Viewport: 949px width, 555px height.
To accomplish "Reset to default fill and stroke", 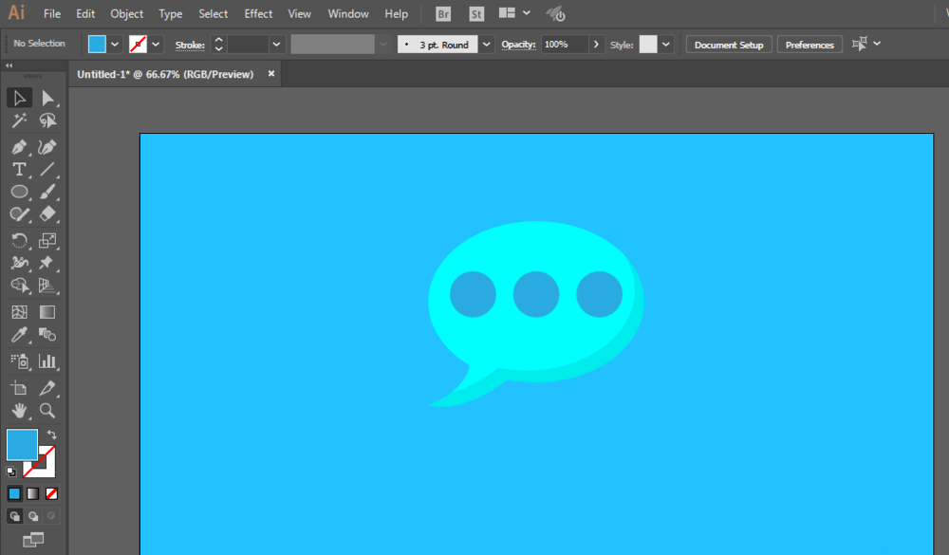I will pos(11,471).
